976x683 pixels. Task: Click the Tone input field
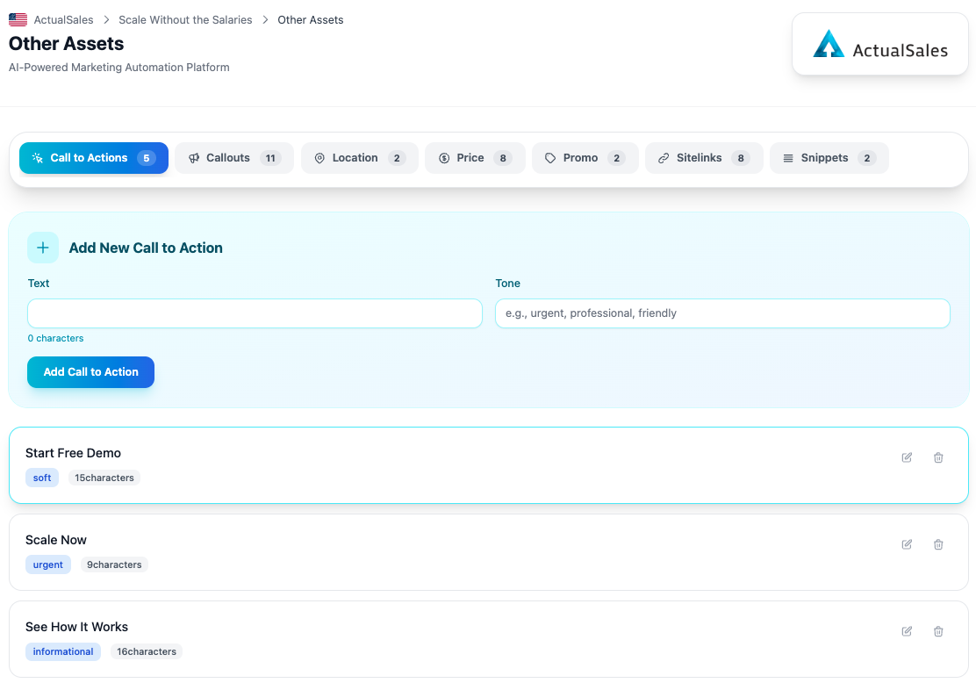(721, 313)
